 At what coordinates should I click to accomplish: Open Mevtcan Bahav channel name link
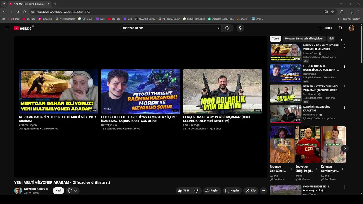pos(35,189)
